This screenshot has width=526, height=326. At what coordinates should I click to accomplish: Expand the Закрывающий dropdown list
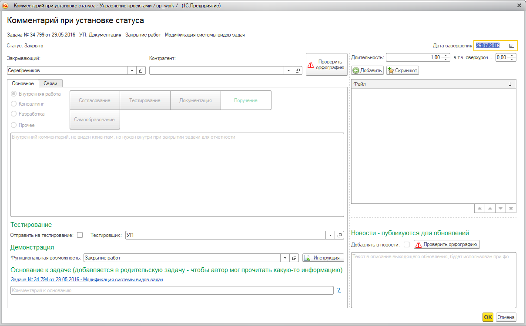click(132, 70)
